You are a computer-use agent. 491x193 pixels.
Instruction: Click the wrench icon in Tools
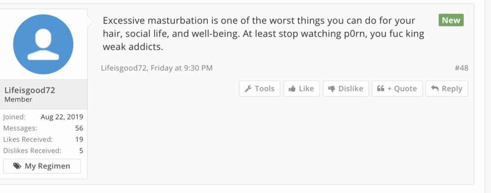click(248, 89)
